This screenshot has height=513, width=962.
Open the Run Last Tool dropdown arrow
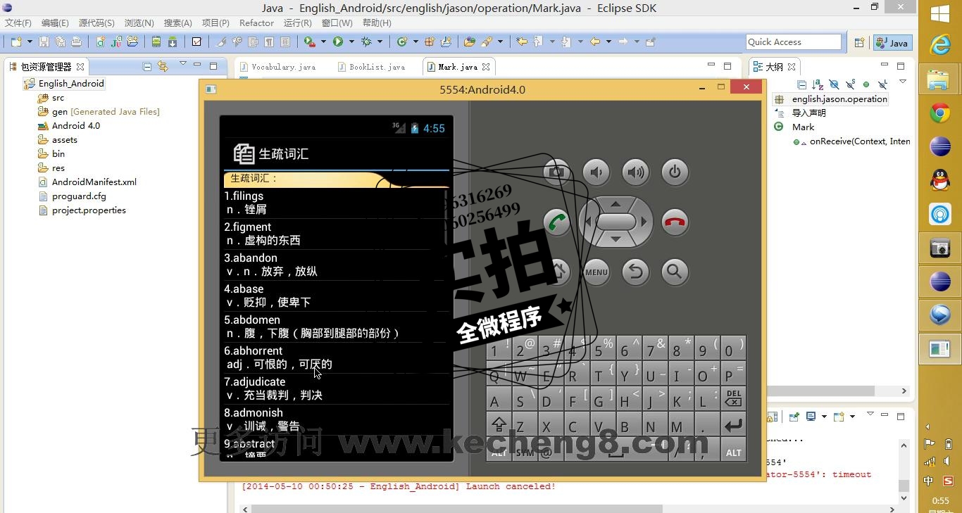[x=323, y=42]
